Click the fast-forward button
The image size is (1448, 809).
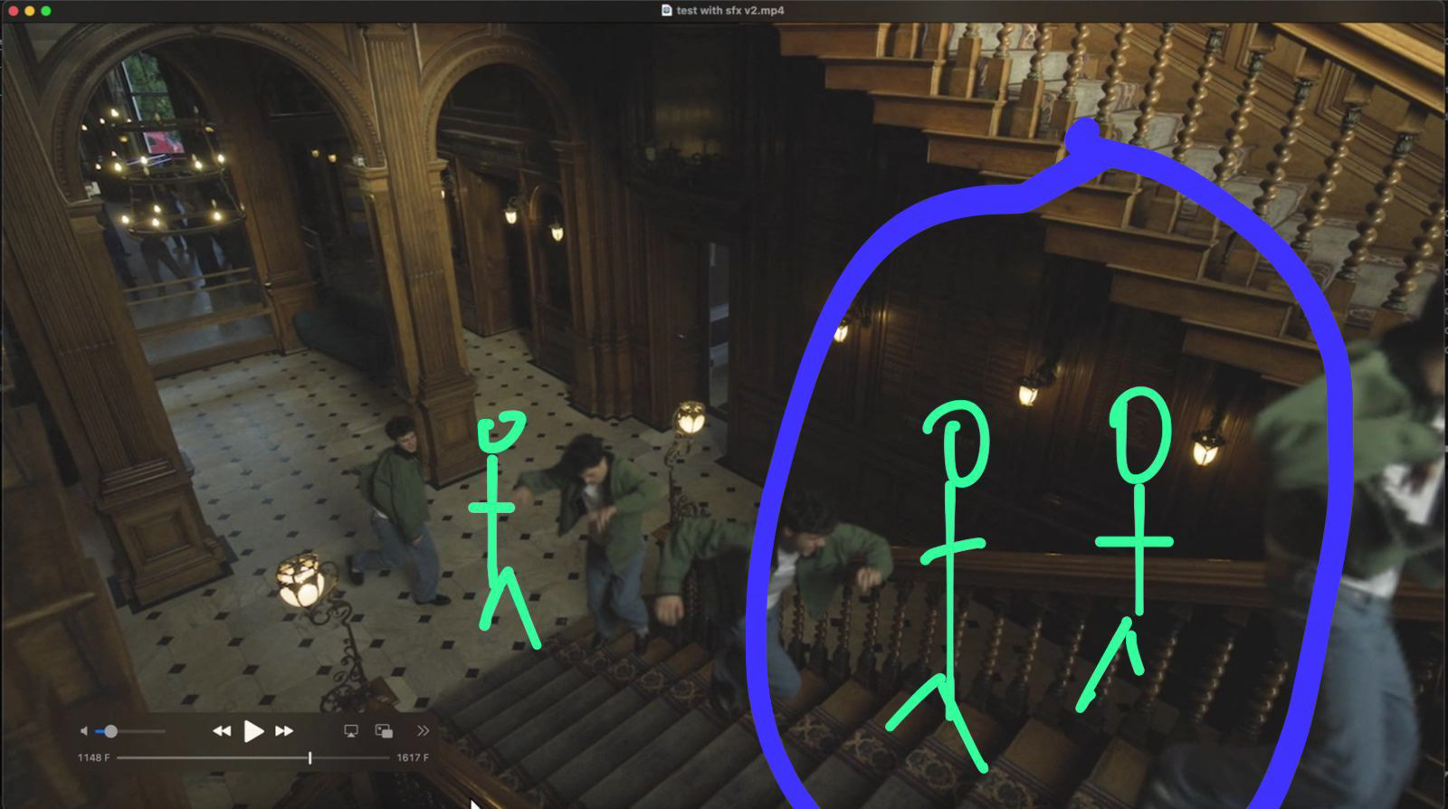tap(284, 731)
